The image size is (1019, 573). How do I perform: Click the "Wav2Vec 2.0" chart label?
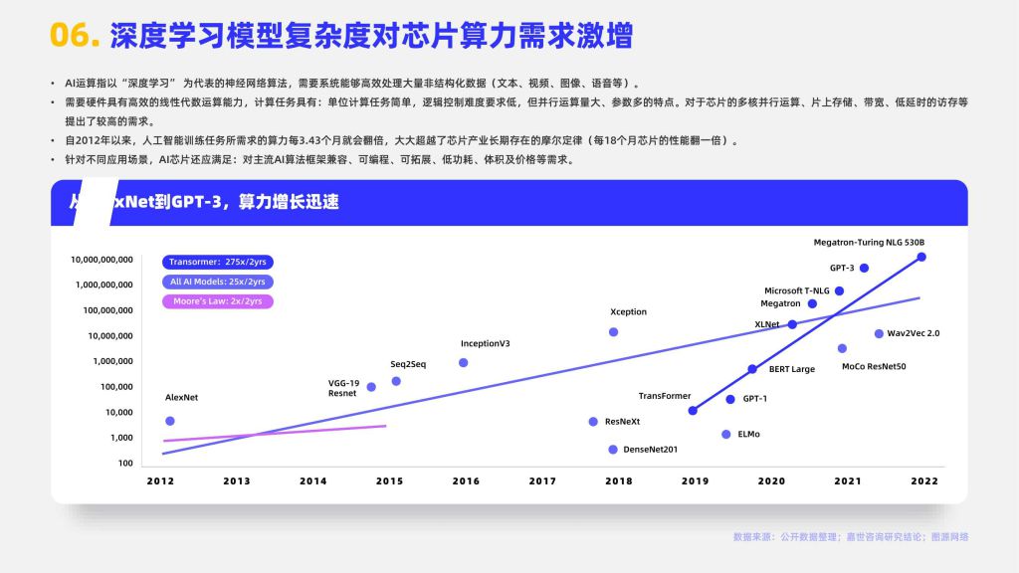click(x=914, y=333)
